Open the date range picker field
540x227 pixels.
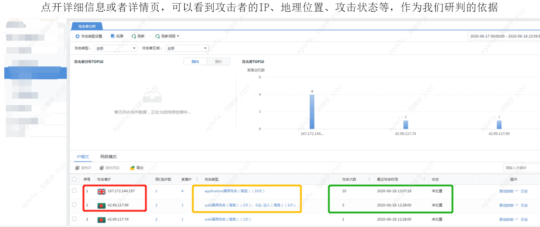click(504, 36)
